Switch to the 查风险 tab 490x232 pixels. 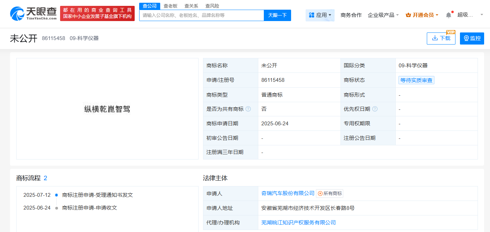pos(212,6)
